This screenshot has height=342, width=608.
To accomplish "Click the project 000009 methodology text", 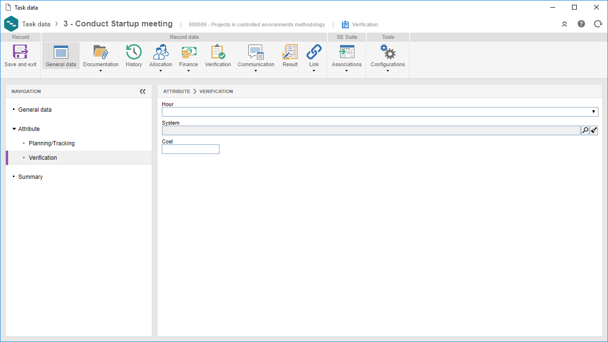I will coord(257,24).
